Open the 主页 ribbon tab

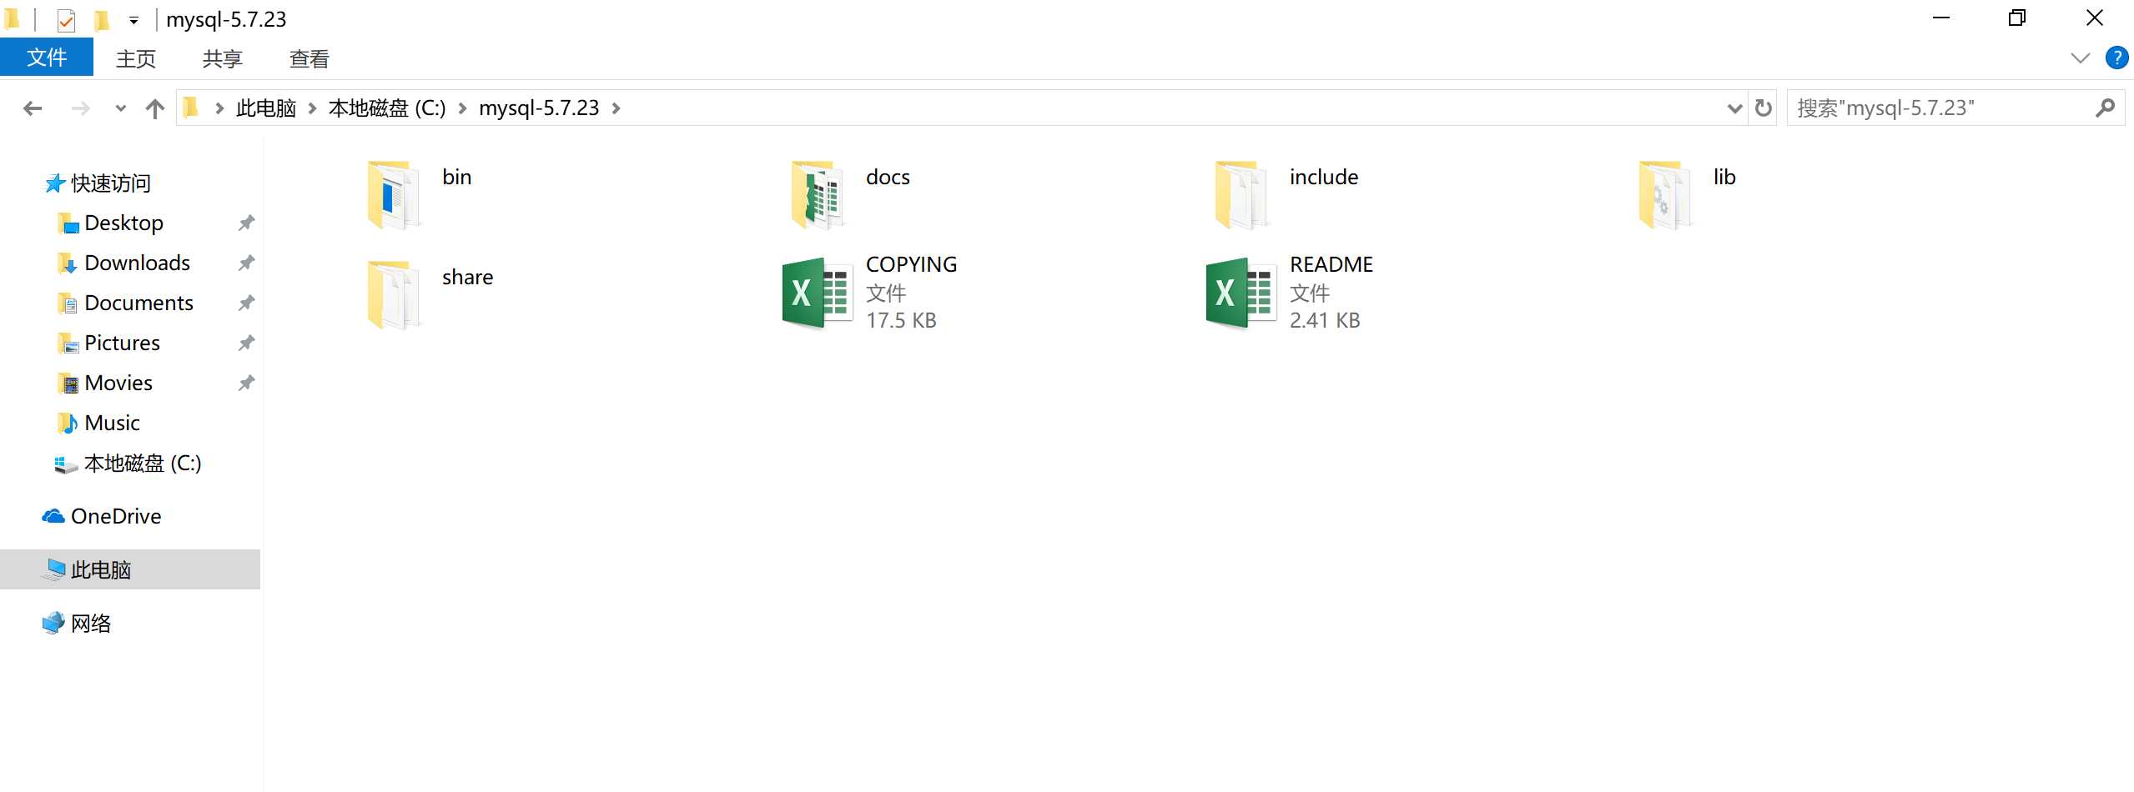[x=136, y=58]
